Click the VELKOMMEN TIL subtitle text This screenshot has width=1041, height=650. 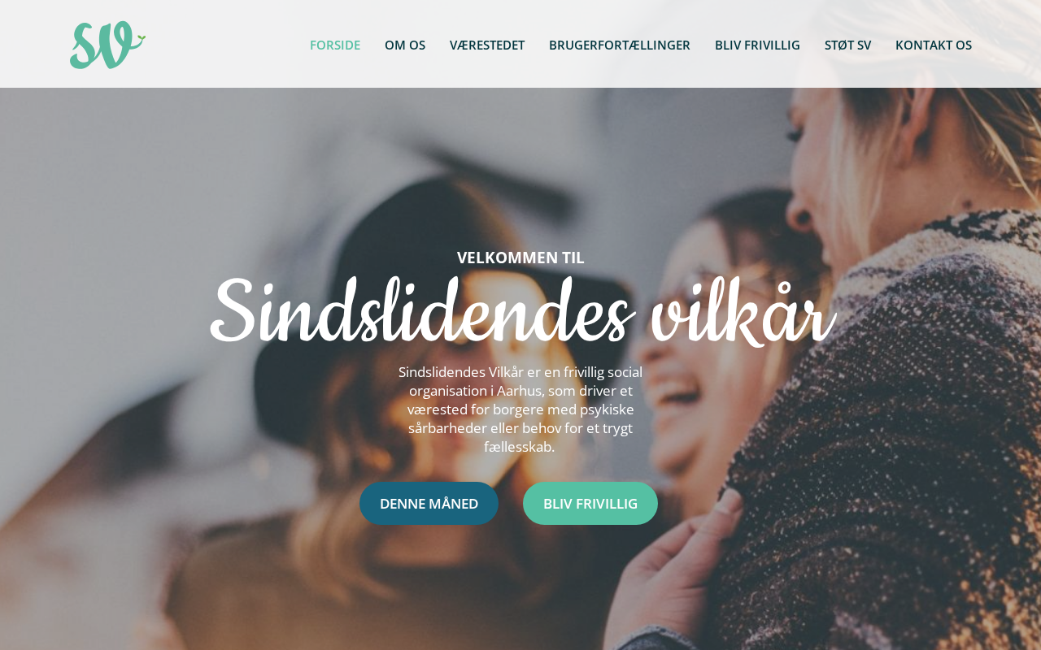click(520, 258)
